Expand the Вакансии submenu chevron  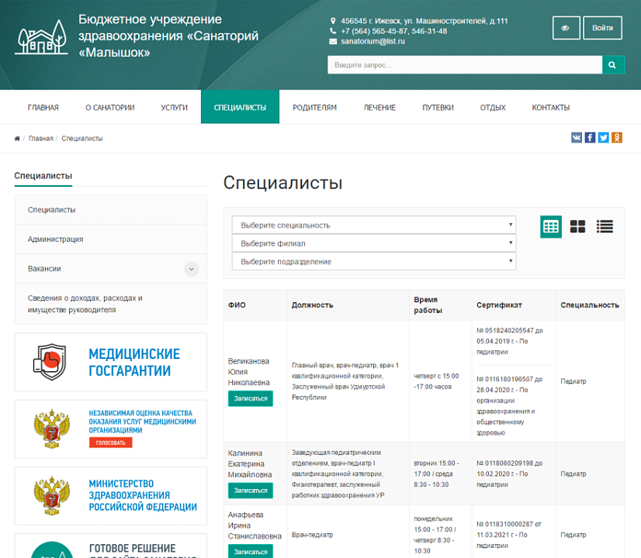(192, 269)
